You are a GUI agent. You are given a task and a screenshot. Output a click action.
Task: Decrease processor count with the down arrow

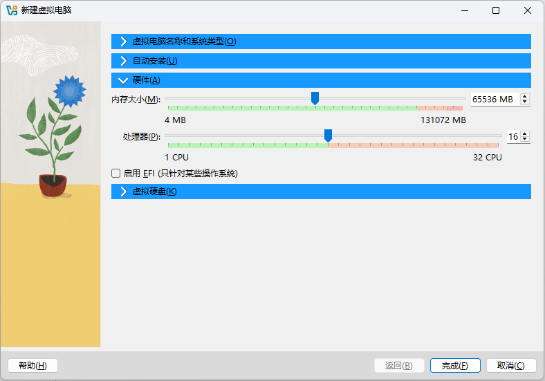[525, 139]
